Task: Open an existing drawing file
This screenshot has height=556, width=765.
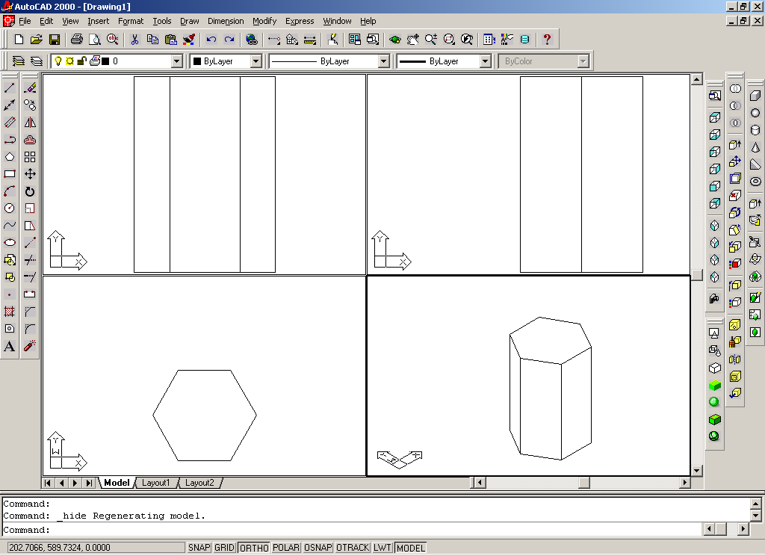Action: (x=37, y=40)
